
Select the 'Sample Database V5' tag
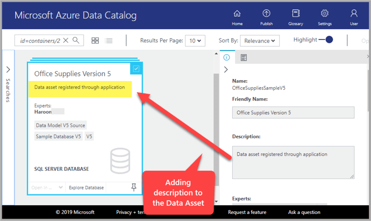point(58,136)
